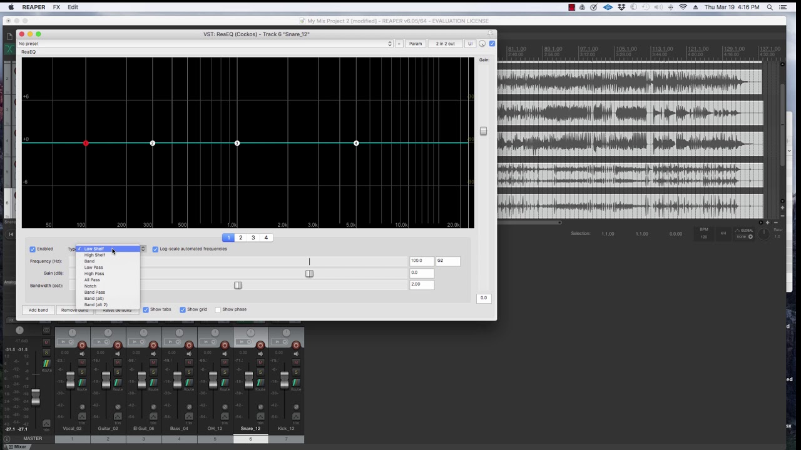Click the frequency value field 100.0
The height and width of the screenshot is (450, 801).
click(422, 261)
